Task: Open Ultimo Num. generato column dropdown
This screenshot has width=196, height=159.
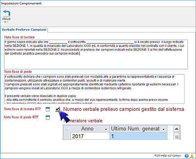Action: tap(164, 129)
